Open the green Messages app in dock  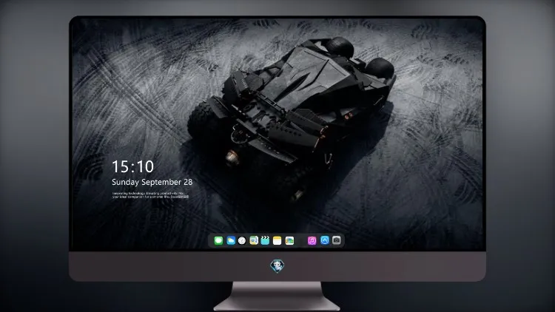point(218,240)
